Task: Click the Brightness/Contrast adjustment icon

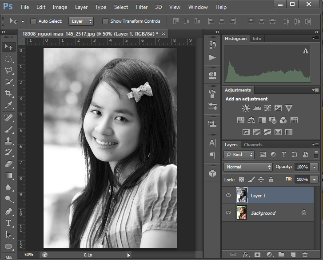Action: coord(246,108)
